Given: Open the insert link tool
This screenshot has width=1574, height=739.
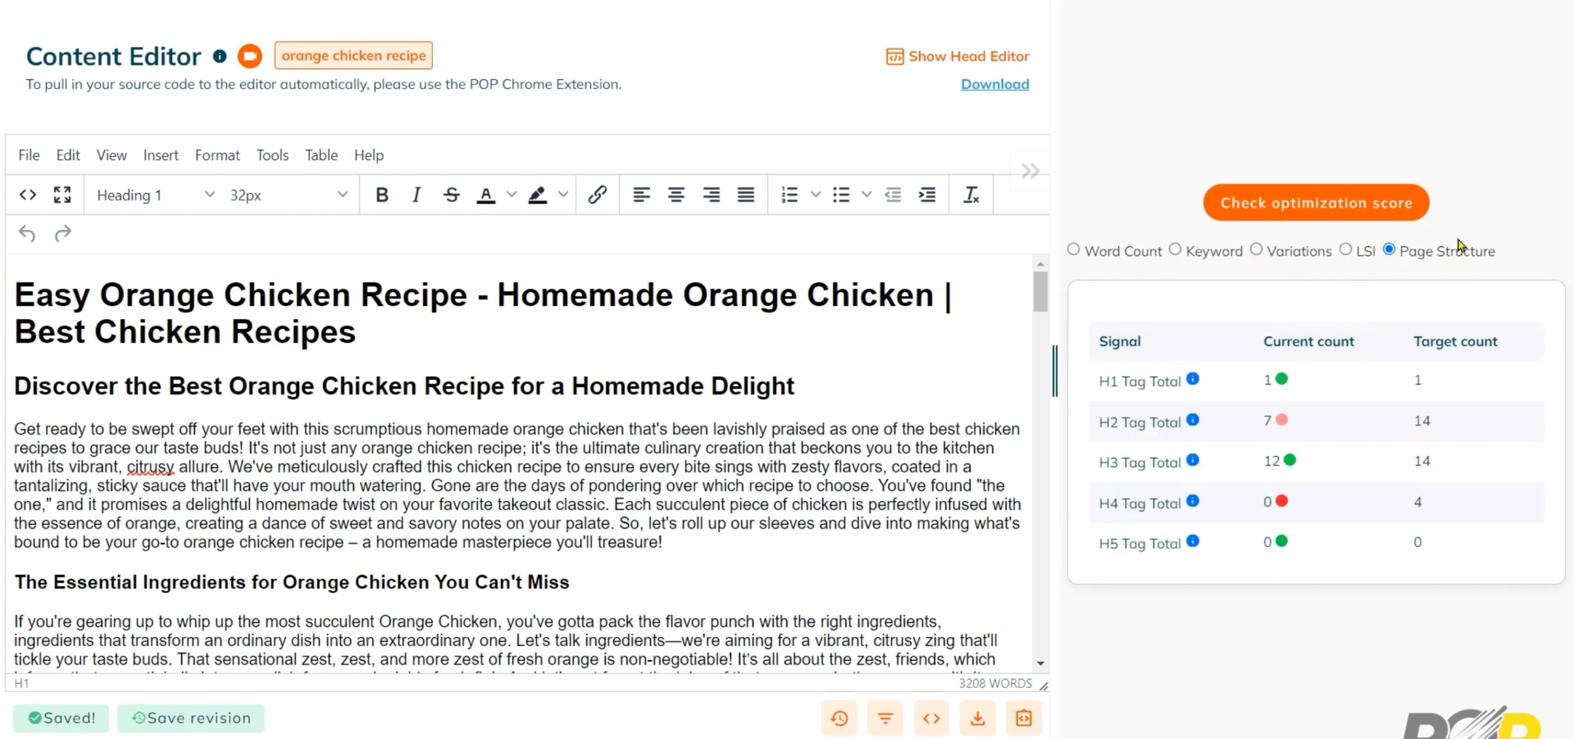Looking at the screenshot, I should [597, 195].
